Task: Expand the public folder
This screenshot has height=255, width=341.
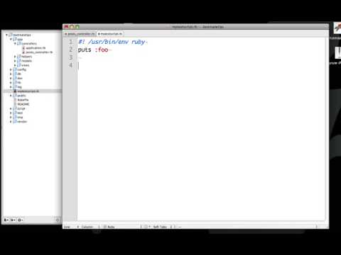Action: click(x=11, y=96)
